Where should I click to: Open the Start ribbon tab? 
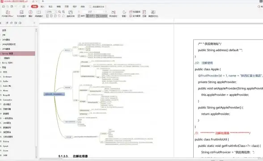[34, 7]
